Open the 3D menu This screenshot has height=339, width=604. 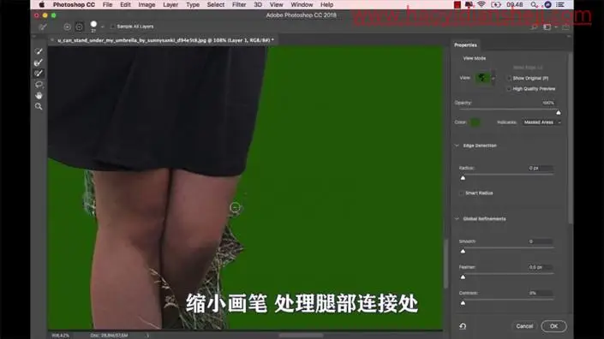258,4
